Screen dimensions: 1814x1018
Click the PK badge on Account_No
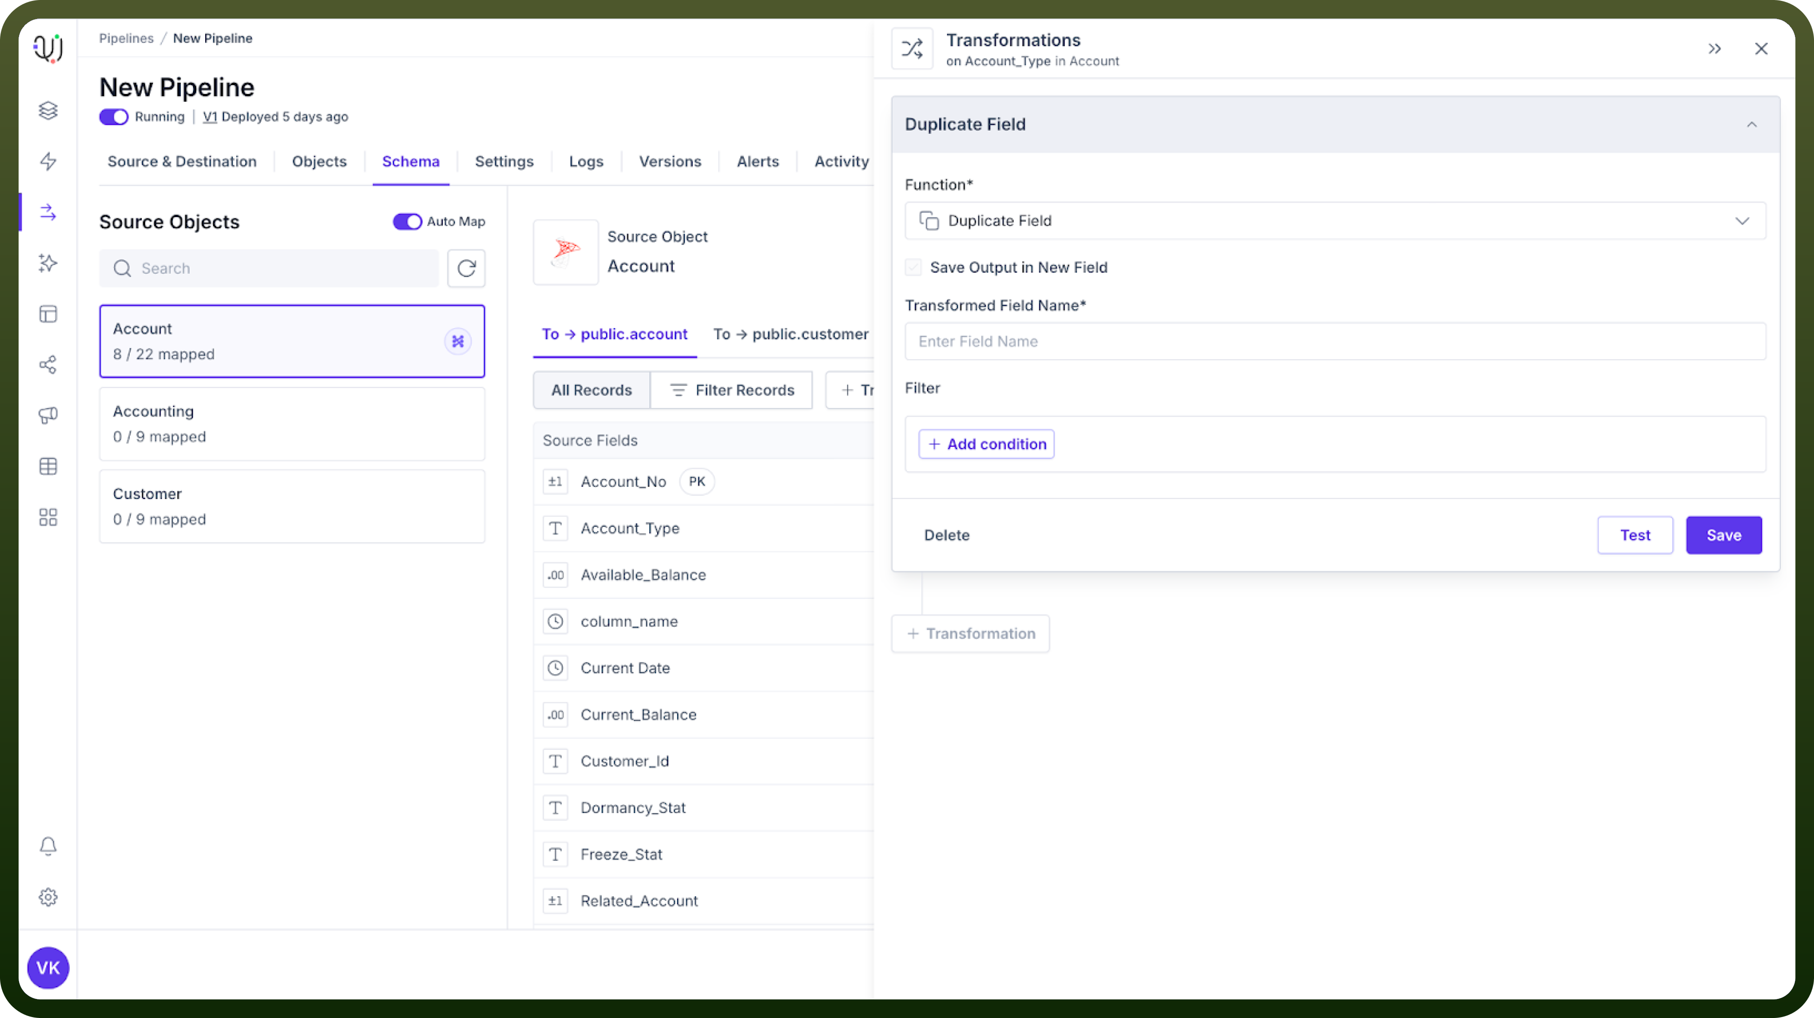click(x=696, y=482)
